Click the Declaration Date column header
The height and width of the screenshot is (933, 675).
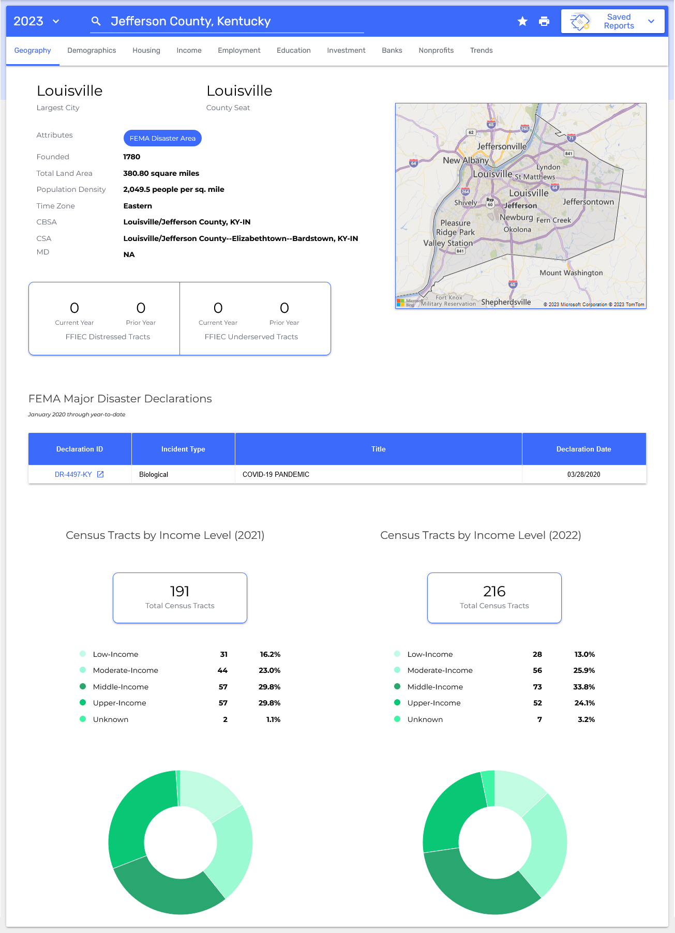584,449
